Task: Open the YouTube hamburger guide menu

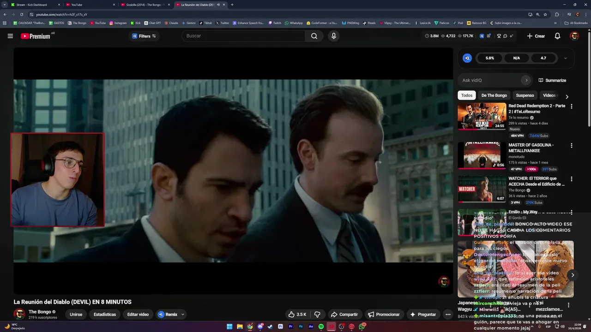Action: coord(10,36)
